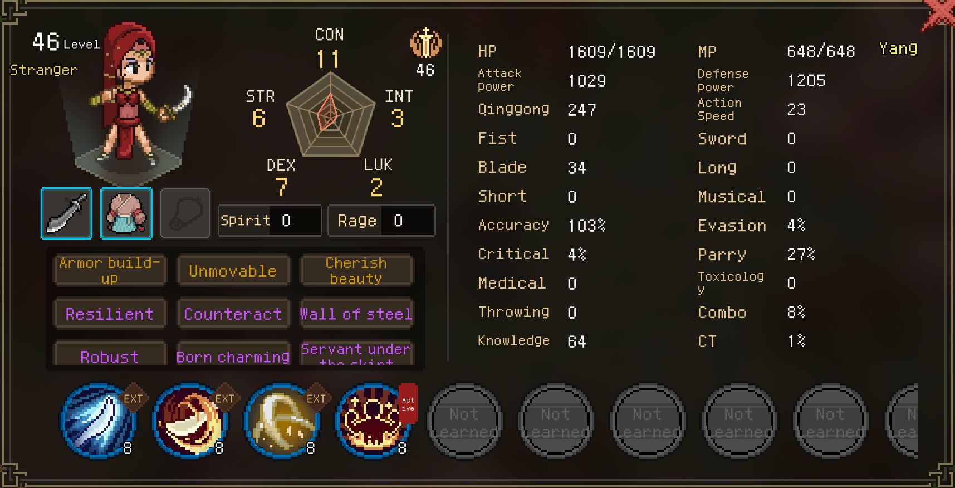Image resolution: width=955 pixels, height=488 pixels.
Task: Click the attribute pentagon radar chart
Action: click(x=331, y=114)
